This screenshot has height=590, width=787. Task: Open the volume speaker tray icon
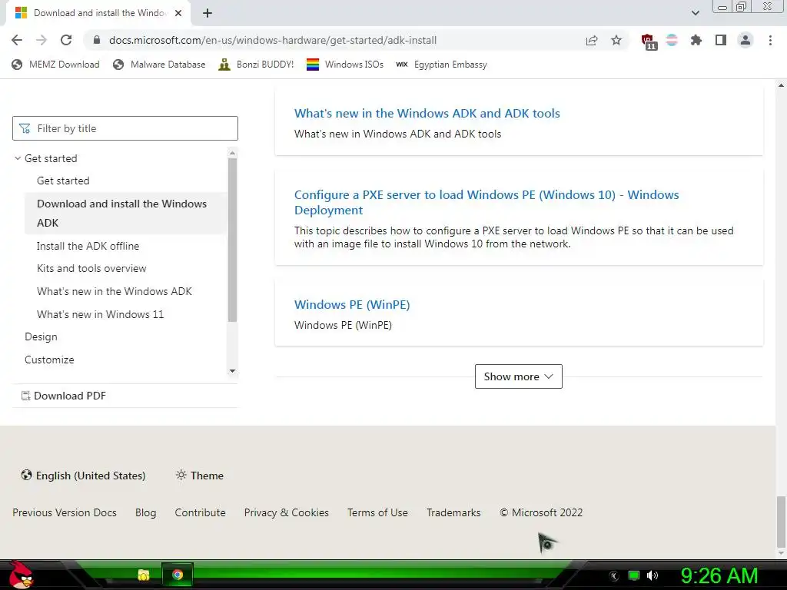(x=652, y=575)
